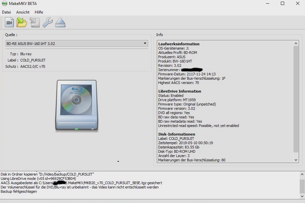
Task: Click the Info panel scrollbar up arrow
Action: [296, 43]
